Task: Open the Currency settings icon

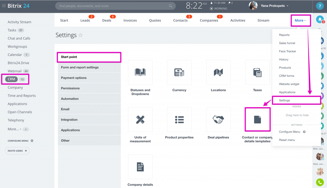Action: coord(179,72)
